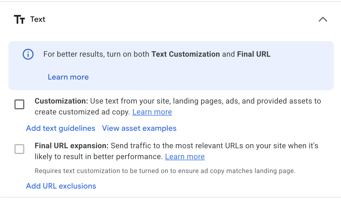The width and height of the screenshot is (341, 200).
Task: Click the Tt text section icon
Action: point(19,20)
